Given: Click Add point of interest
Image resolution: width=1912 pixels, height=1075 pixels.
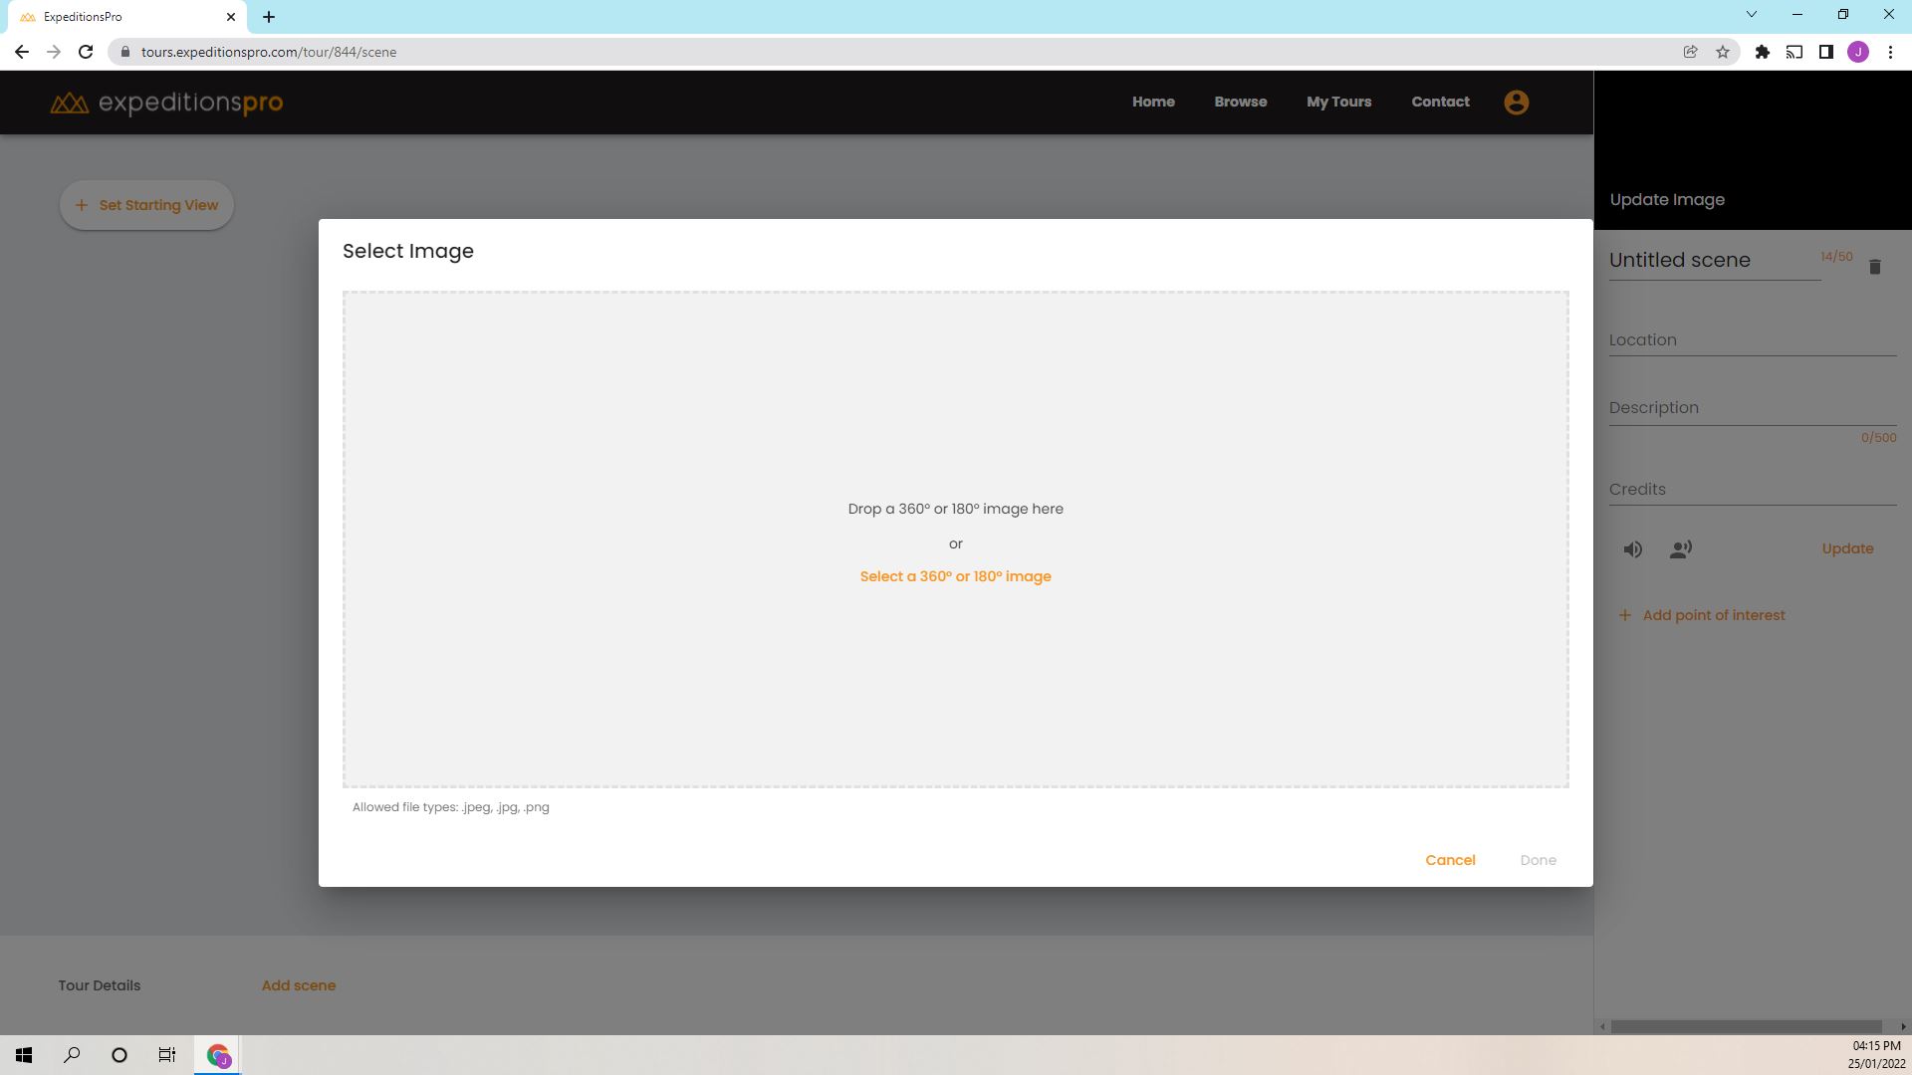Looking at the screenshot, I should 1713,615.
